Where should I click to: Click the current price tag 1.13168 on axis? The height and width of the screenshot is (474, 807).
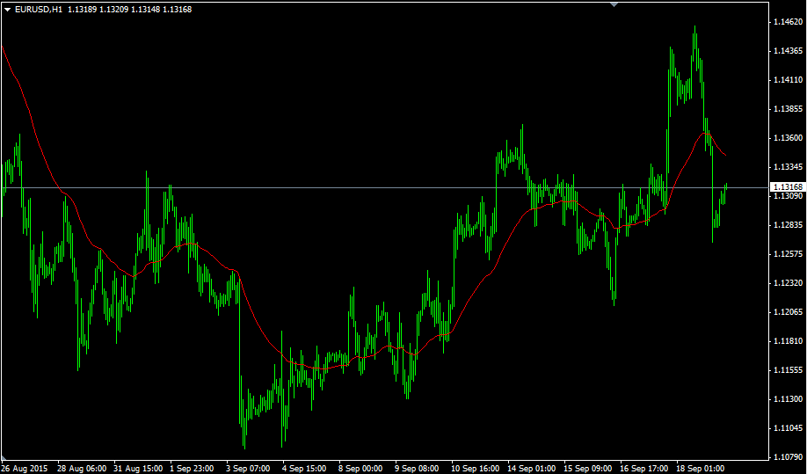(788, 187)
